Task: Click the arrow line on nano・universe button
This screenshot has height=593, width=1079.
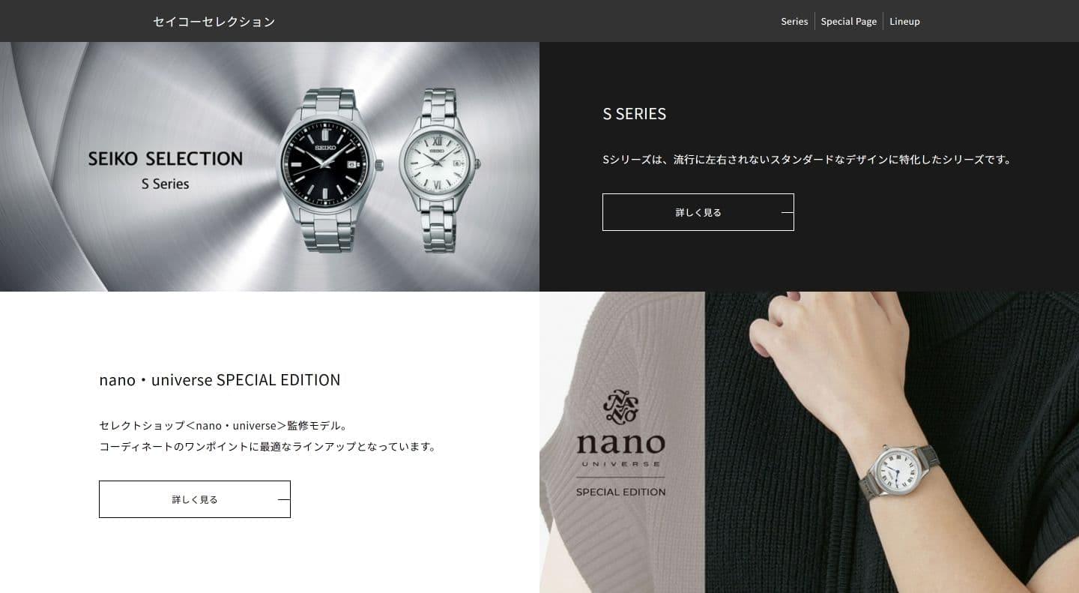Action: pyautogui.click(x=283, y=499)
